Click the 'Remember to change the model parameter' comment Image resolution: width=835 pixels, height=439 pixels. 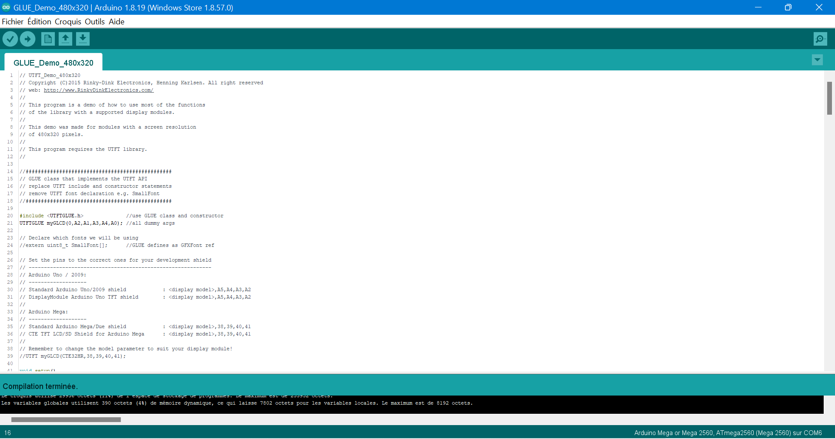[126, 349]
